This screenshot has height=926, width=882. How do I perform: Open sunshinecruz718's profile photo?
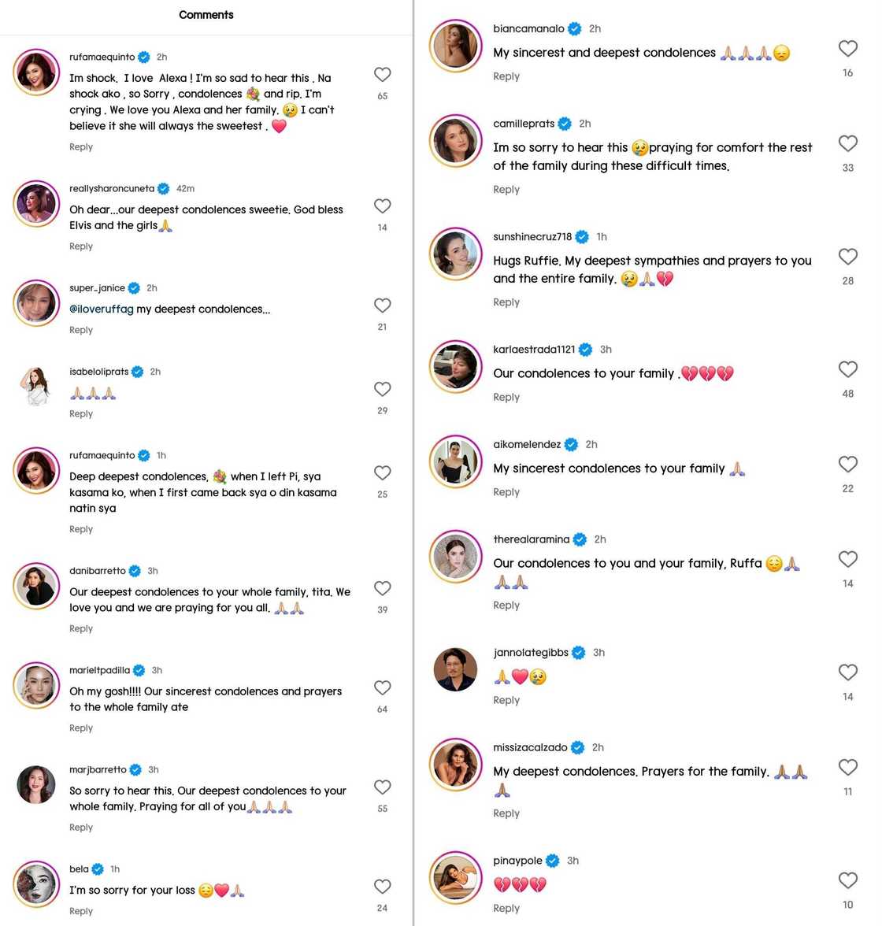tap(455, 254)
